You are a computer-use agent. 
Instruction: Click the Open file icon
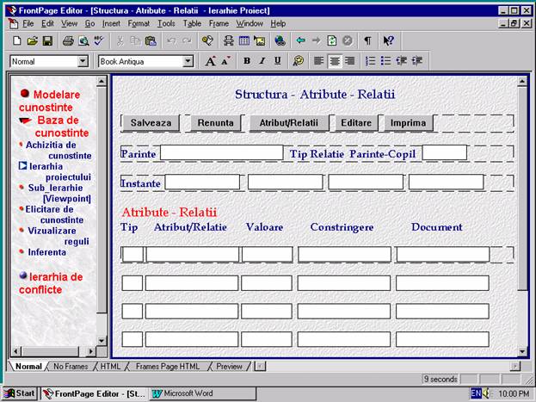coord(32,40)
